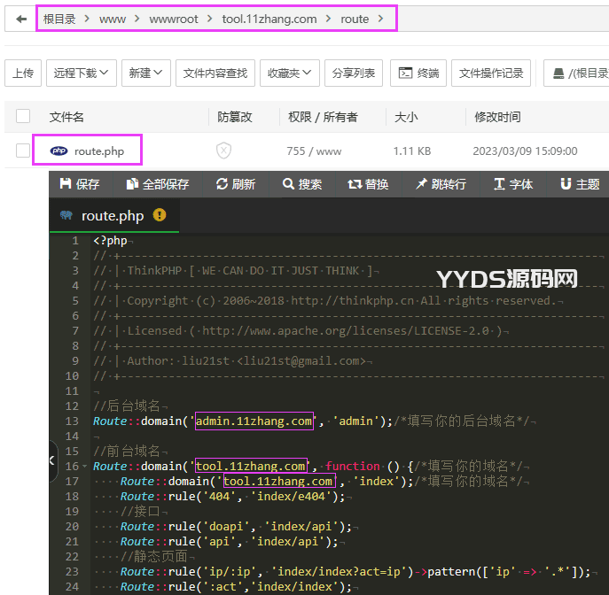The height and width of the screenshot is (595, 609).
Task: Open the Theme settings in editor
Action: pyautogui.click(x=580, y=184)
